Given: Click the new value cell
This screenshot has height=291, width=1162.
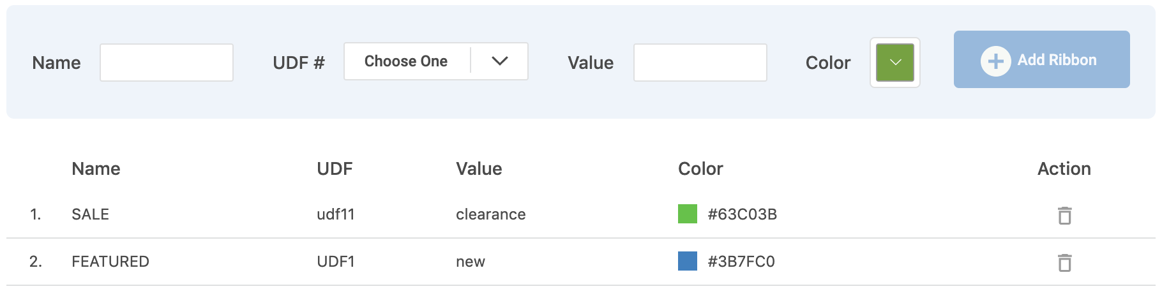Looking at the screenshot, I should 471,262.
